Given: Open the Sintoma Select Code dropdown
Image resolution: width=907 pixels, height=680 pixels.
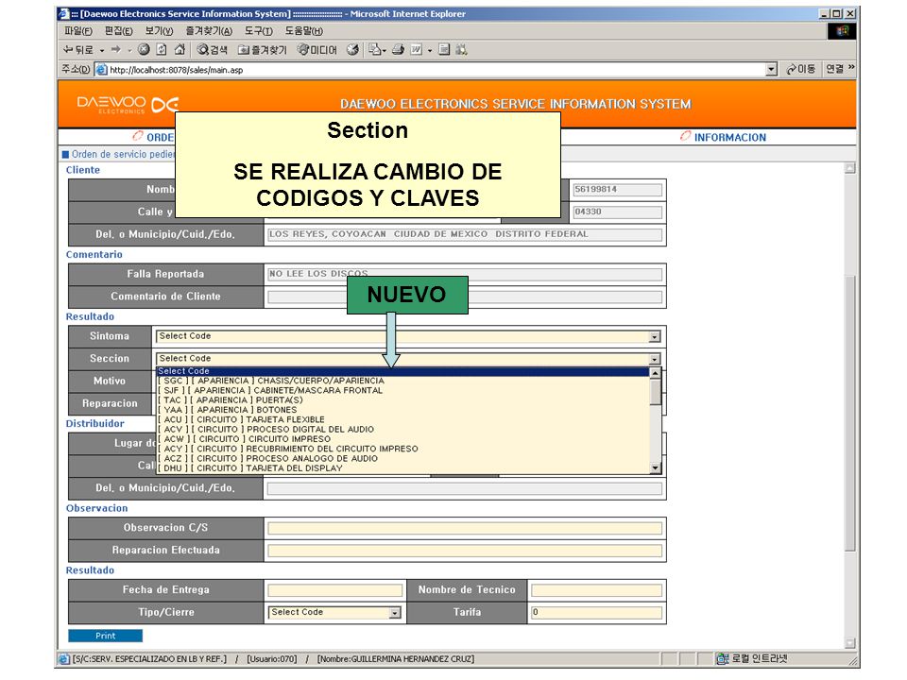Looking at the screenshot, I should point(408,336).
